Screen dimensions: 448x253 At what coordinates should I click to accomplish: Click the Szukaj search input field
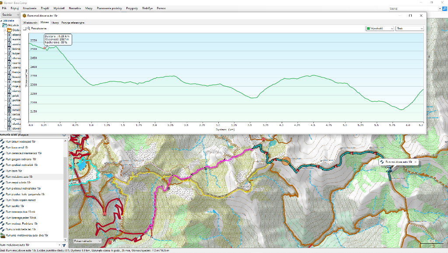coord(411,8)
